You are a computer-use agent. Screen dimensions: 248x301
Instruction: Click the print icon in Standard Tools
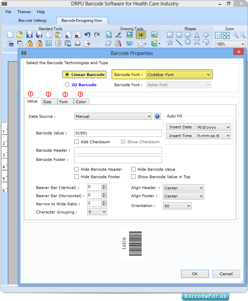tap(78, 43)
